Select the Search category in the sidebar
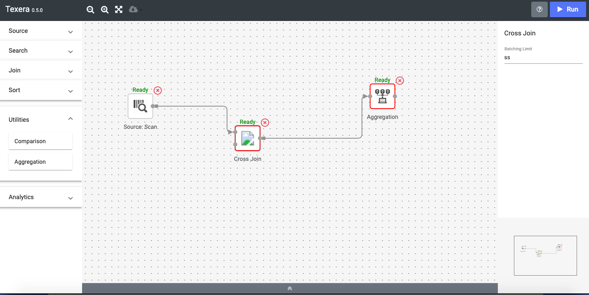589x295 pixels. 40,50
